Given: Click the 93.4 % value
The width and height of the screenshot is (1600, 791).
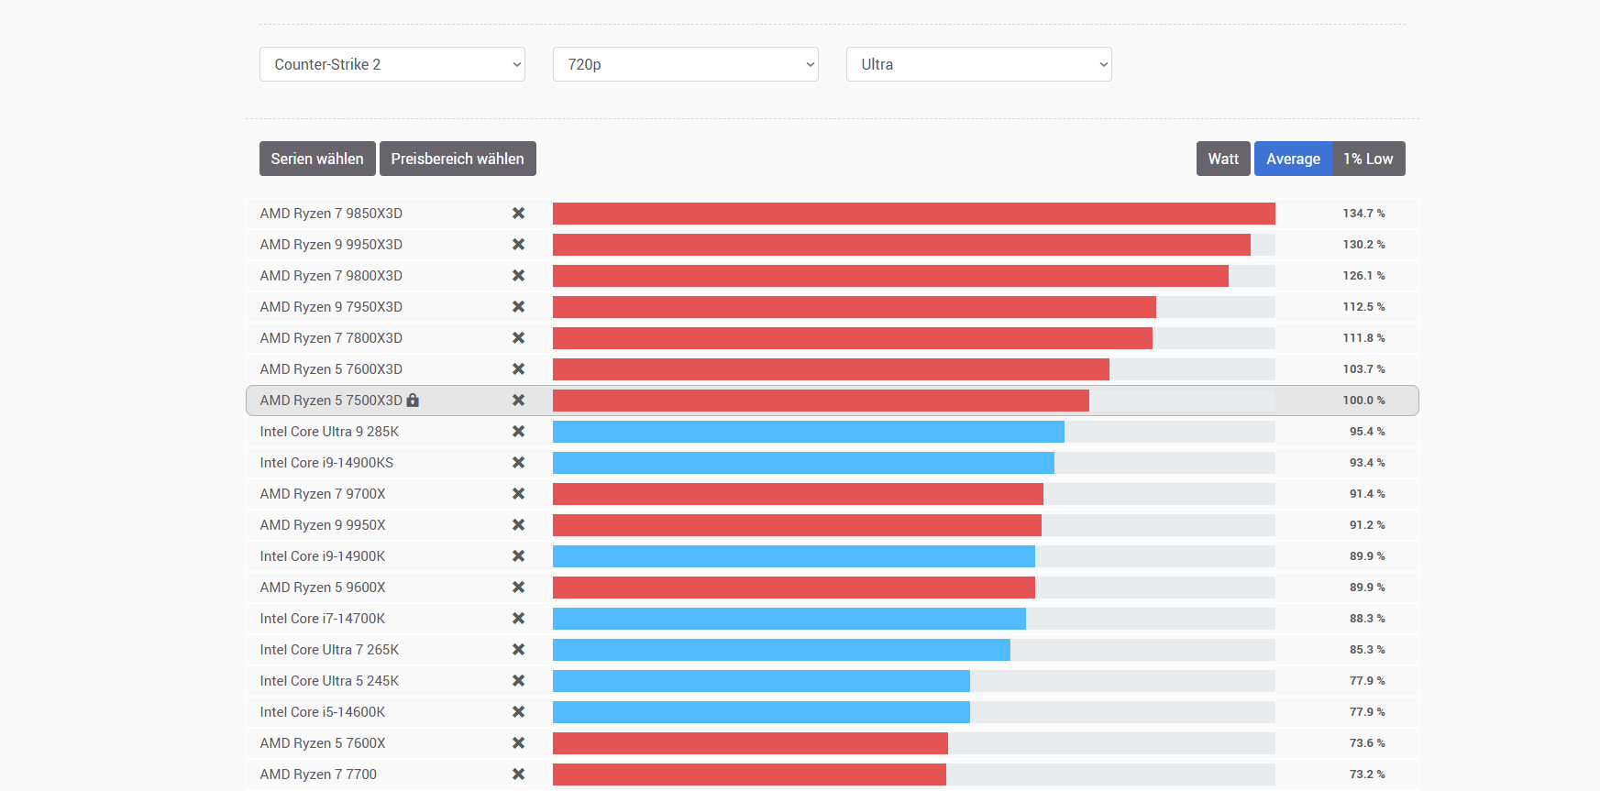Looking at the screenshot, I should pos(1367,463).
